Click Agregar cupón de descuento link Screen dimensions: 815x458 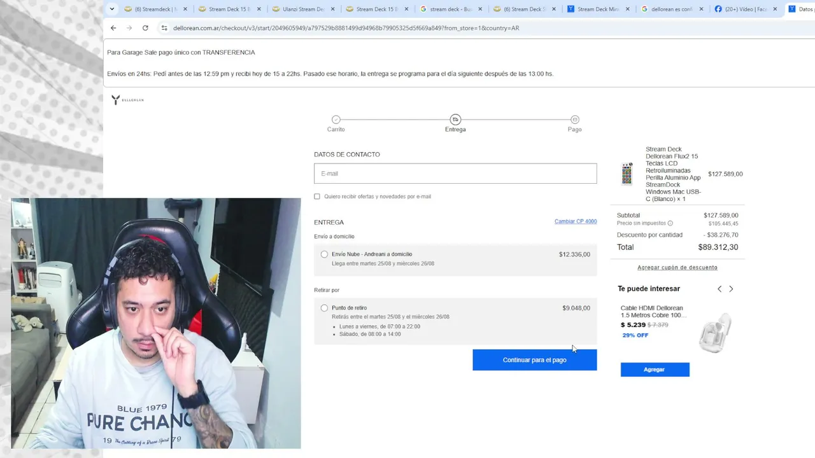pyautogui.click(x=677, y=268)
